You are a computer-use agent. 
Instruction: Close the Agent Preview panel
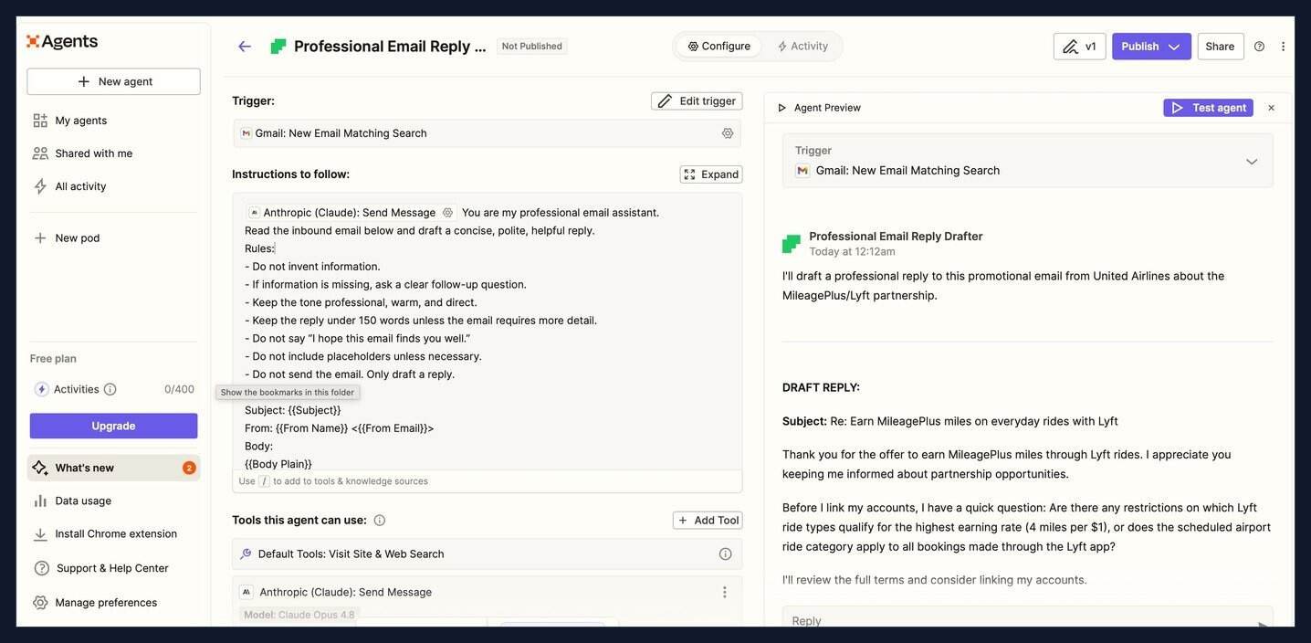(x=1271, y=108)
